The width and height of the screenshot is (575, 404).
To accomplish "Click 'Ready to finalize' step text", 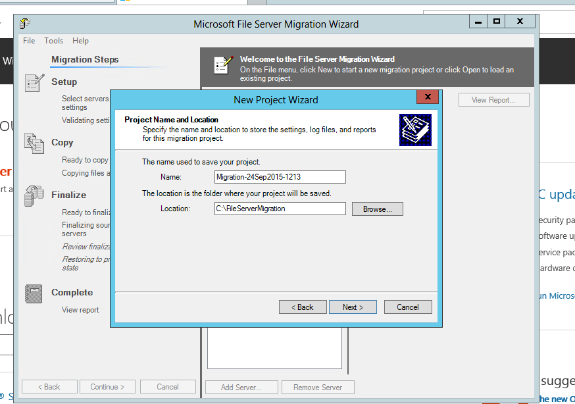I will tap(86, 213).
